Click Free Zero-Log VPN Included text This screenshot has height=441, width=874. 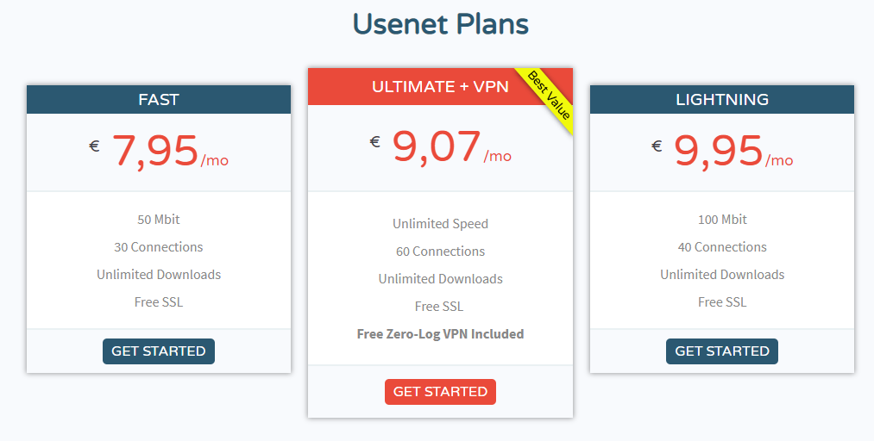click(440, 334)
